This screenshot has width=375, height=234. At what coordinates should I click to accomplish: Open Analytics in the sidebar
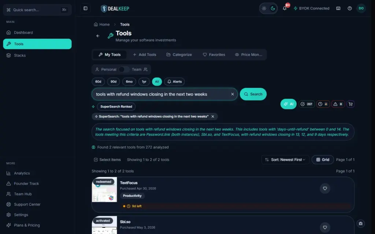point(37,173)
